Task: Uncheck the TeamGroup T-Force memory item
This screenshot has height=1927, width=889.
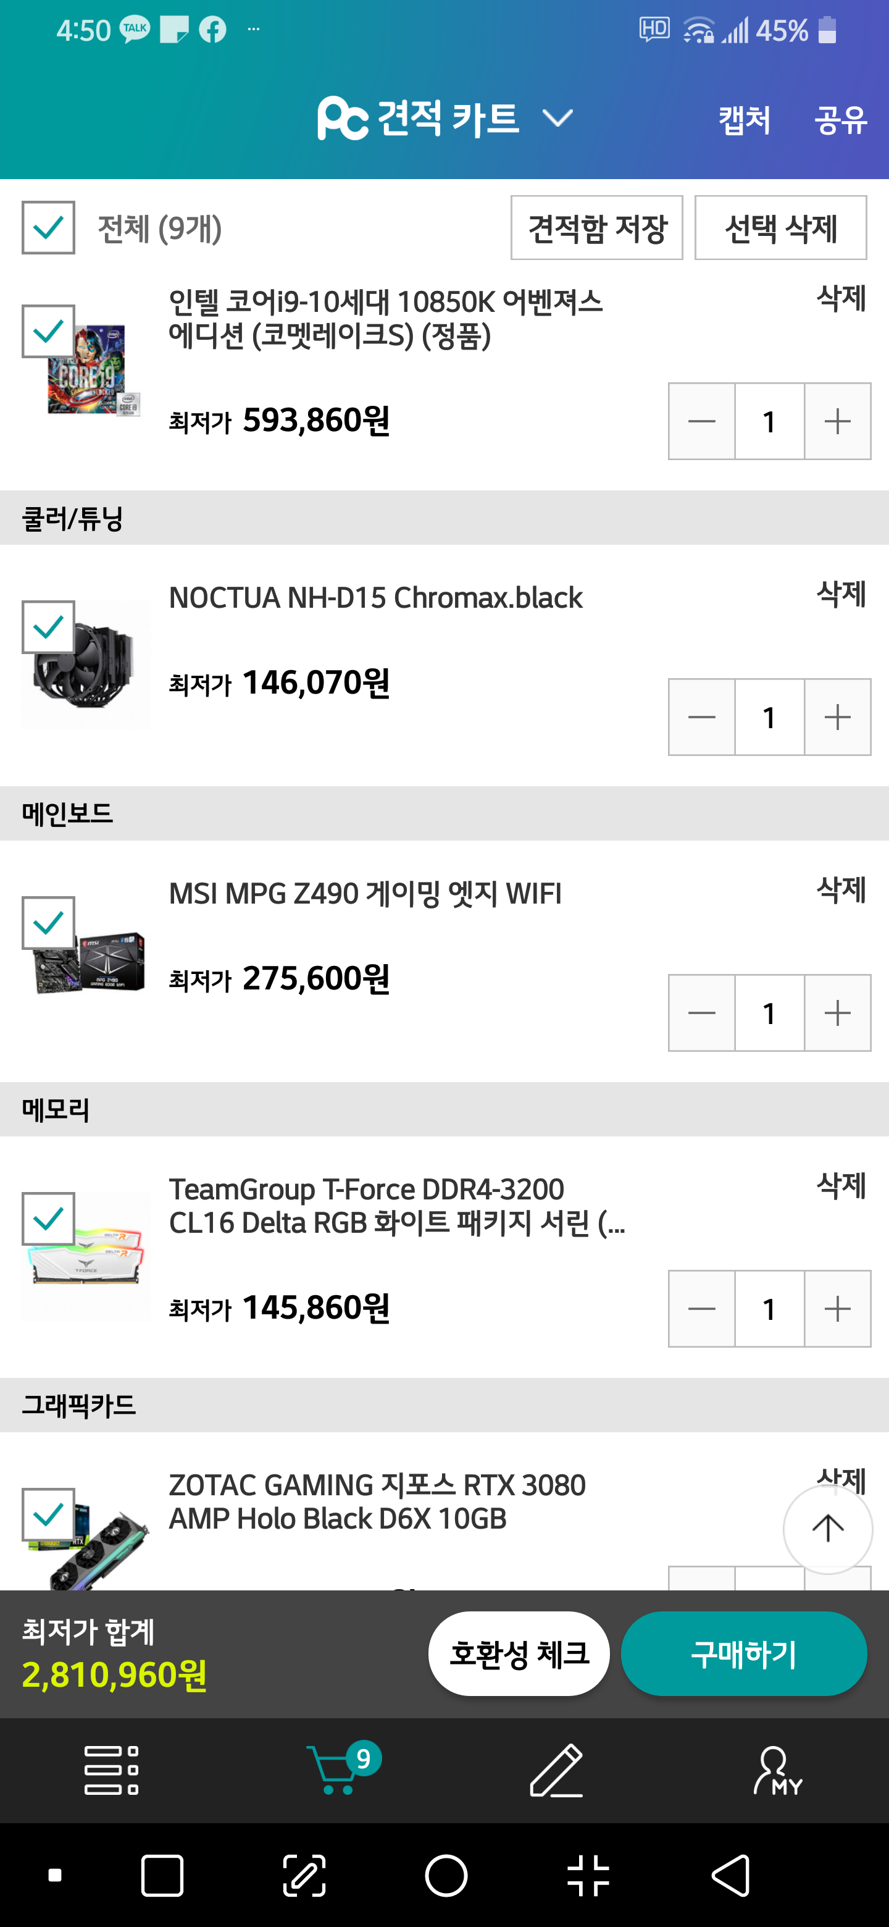Action: (49, 1219)
